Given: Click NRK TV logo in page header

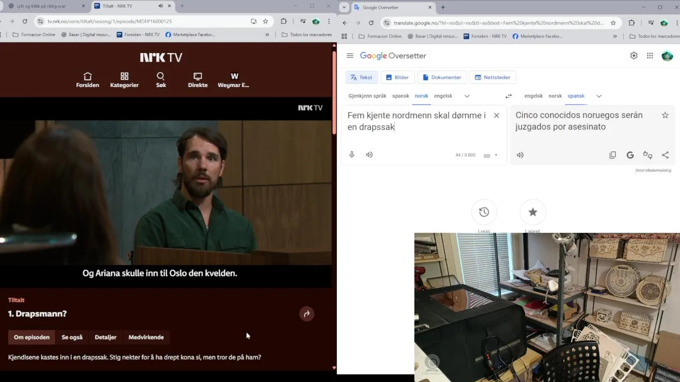Looking at the screenshot, I should (x=161, y=57).
